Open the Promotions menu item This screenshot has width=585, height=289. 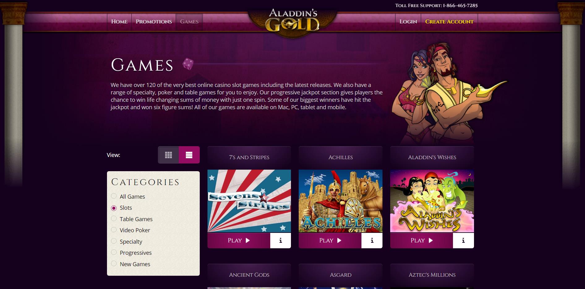click(154, 22)
